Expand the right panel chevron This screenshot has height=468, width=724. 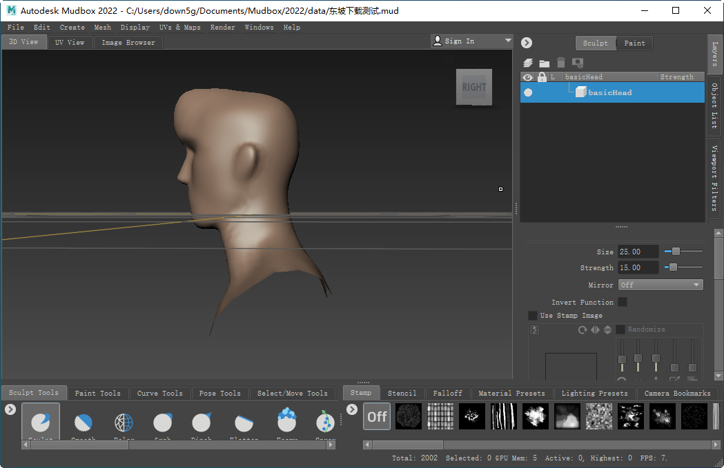(x=526, y=42)
